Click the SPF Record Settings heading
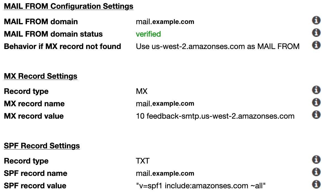 pos(42,146)
